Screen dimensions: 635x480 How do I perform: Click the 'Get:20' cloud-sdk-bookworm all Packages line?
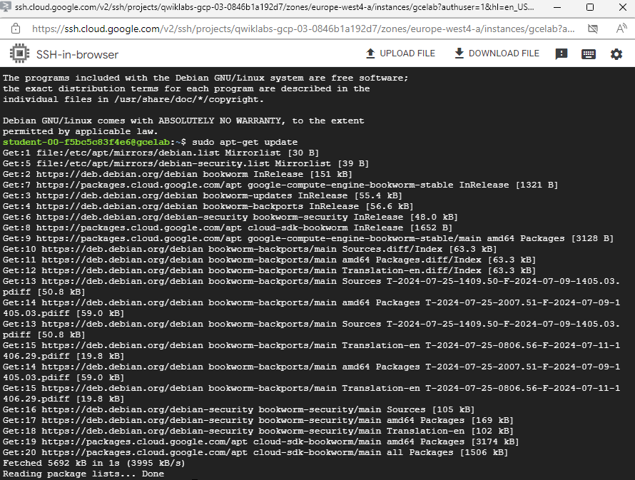click(255, 452)
